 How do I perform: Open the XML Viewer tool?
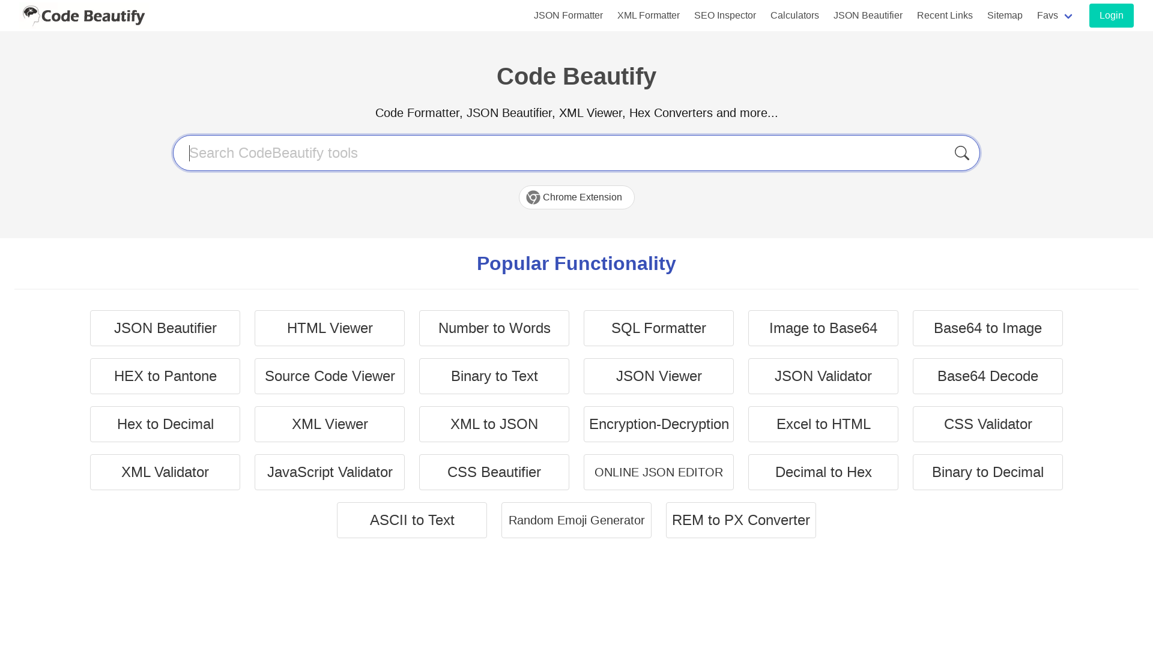[330, 424]
